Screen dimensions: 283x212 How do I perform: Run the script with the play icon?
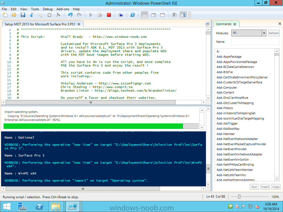coord(91,15)
